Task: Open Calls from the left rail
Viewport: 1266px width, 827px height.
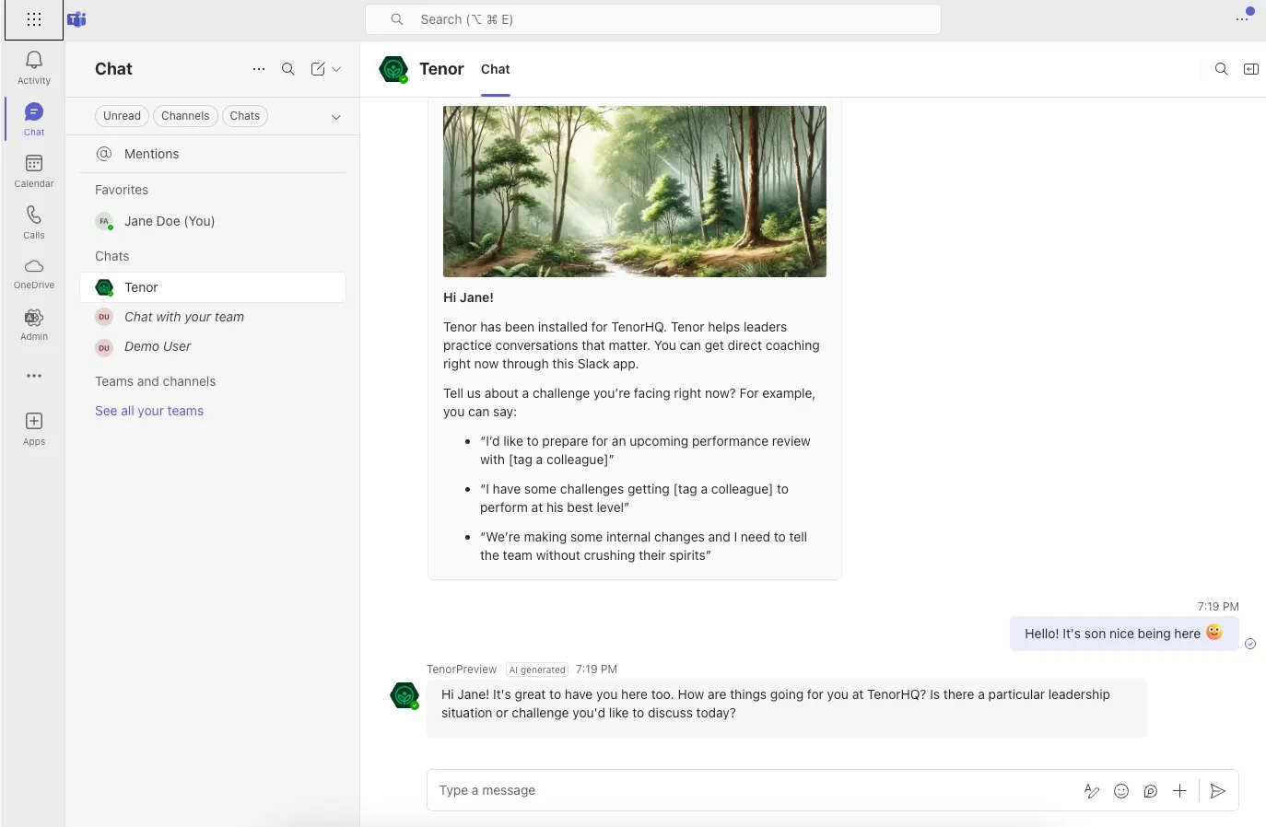Action: 34,223
